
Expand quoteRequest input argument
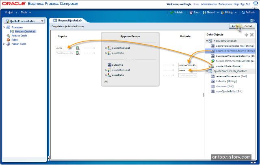tap(106, 48)
